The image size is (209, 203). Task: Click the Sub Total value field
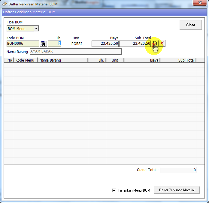tap(135, 44)
